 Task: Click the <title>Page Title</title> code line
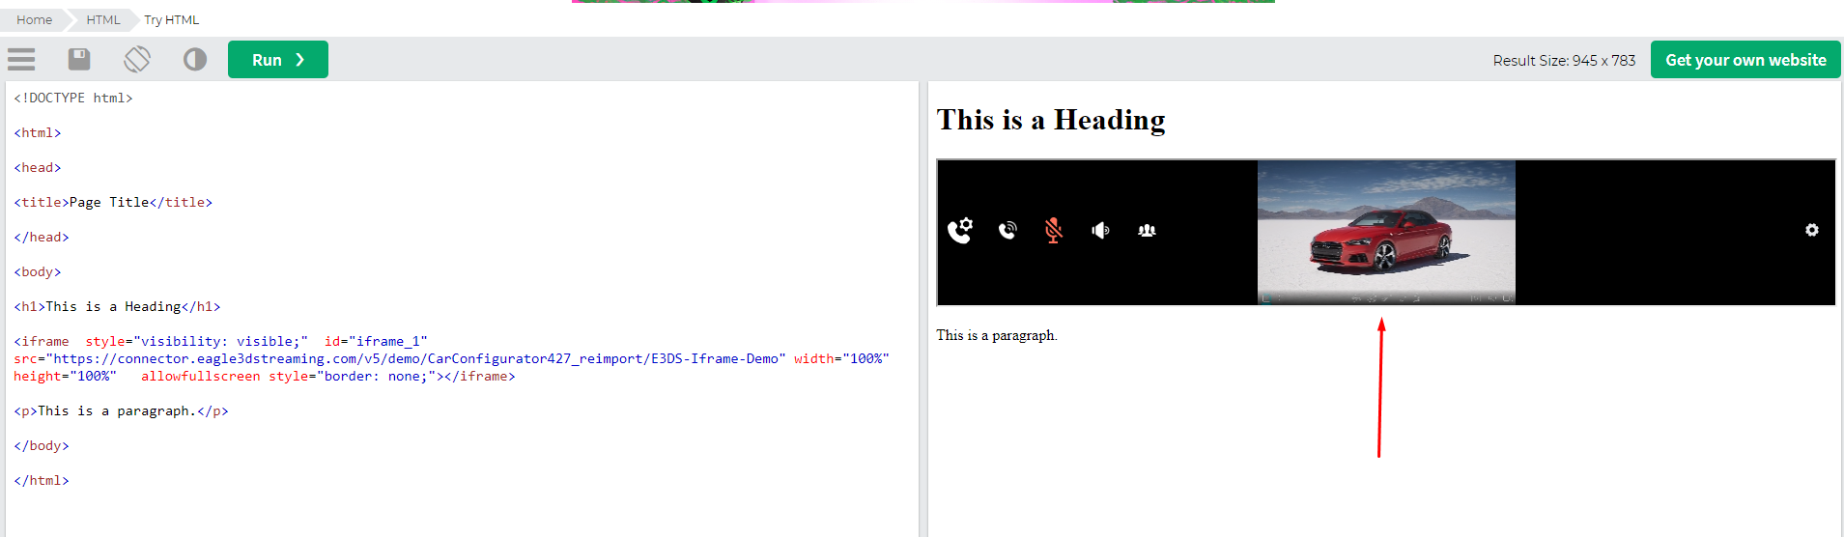pos(113,202)
